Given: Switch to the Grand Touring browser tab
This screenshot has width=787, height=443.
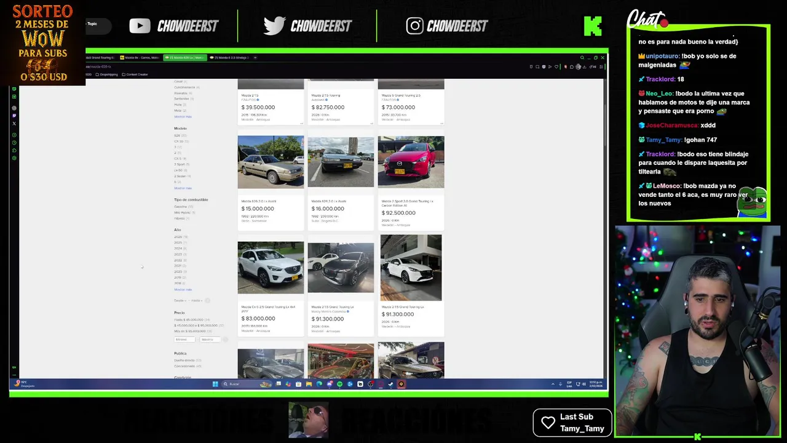Looking at the screenshot, I should point(100,57).
